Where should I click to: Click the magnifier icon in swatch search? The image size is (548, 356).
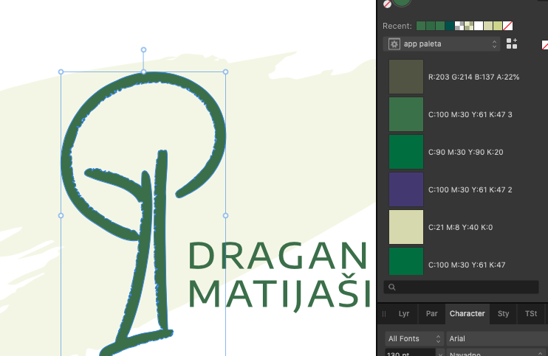click(x=391, y=287)
